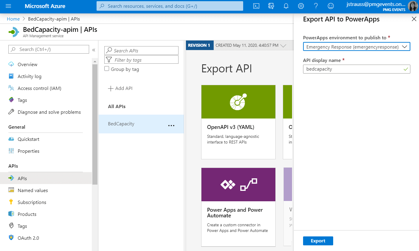This screenshot has width=419, height=251.
Task: Open the PowerApps environment dropdown
Action: pyautogui.click(x=405, y=46)
